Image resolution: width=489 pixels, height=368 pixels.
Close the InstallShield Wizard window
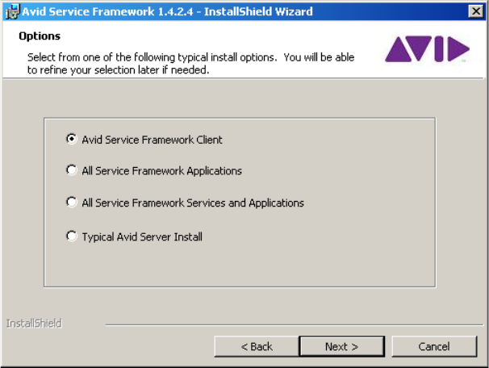pyautogui.click(x=476, y=11)
